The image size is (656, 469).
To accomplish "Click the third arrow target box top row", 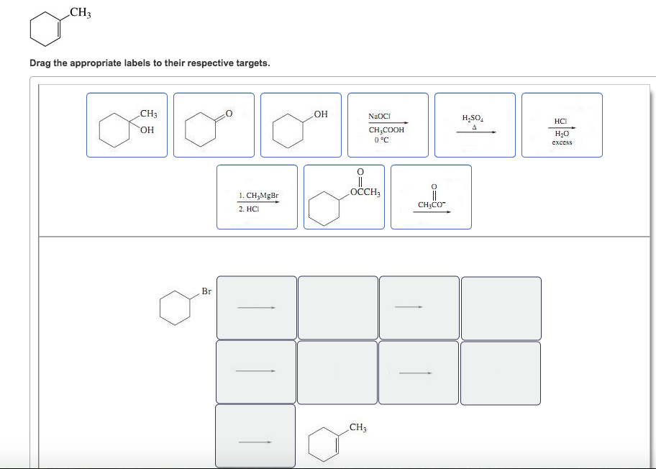I will click(x=419, y=307).
